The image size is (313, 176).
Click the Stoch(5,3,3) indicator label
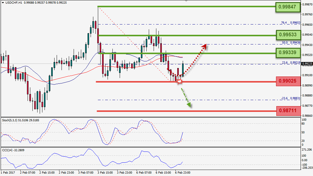point(21,120)
